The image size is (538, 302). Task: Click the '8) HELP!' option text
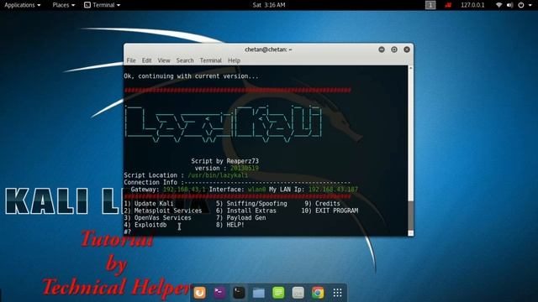coord(230,225)
